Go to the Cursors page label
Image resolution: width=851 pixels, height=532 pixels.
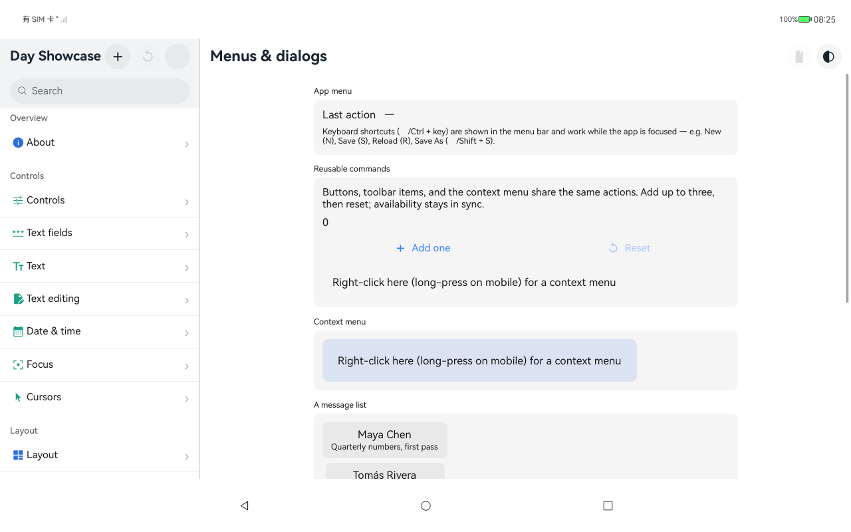44,397
